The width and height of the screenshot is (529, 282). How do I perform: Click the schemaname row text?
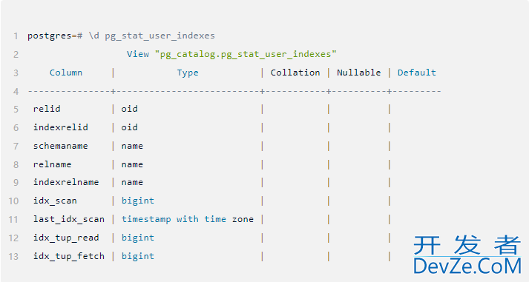click(61, 146)
